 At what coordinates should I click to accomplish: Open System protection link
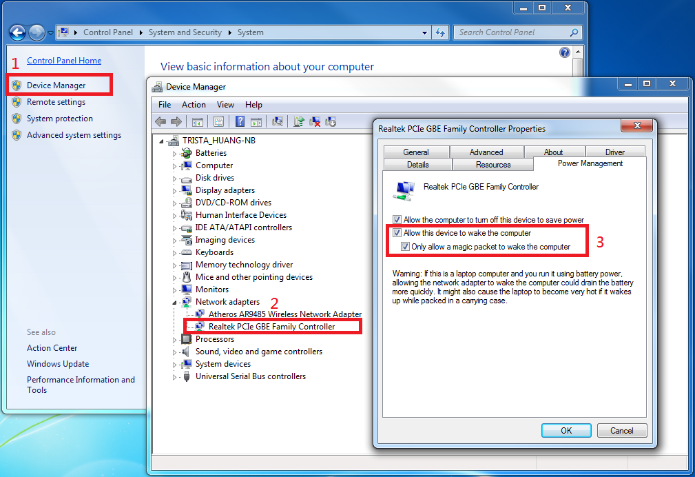tap(60, 119)
